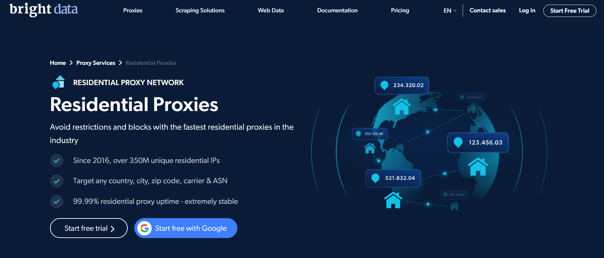
Task: Click the residential proxy network house icon
Action: click(x=59, y=82)
